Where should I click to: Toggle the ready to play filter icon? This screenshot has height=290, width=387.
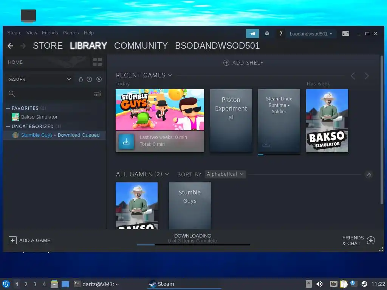[99, 79]
